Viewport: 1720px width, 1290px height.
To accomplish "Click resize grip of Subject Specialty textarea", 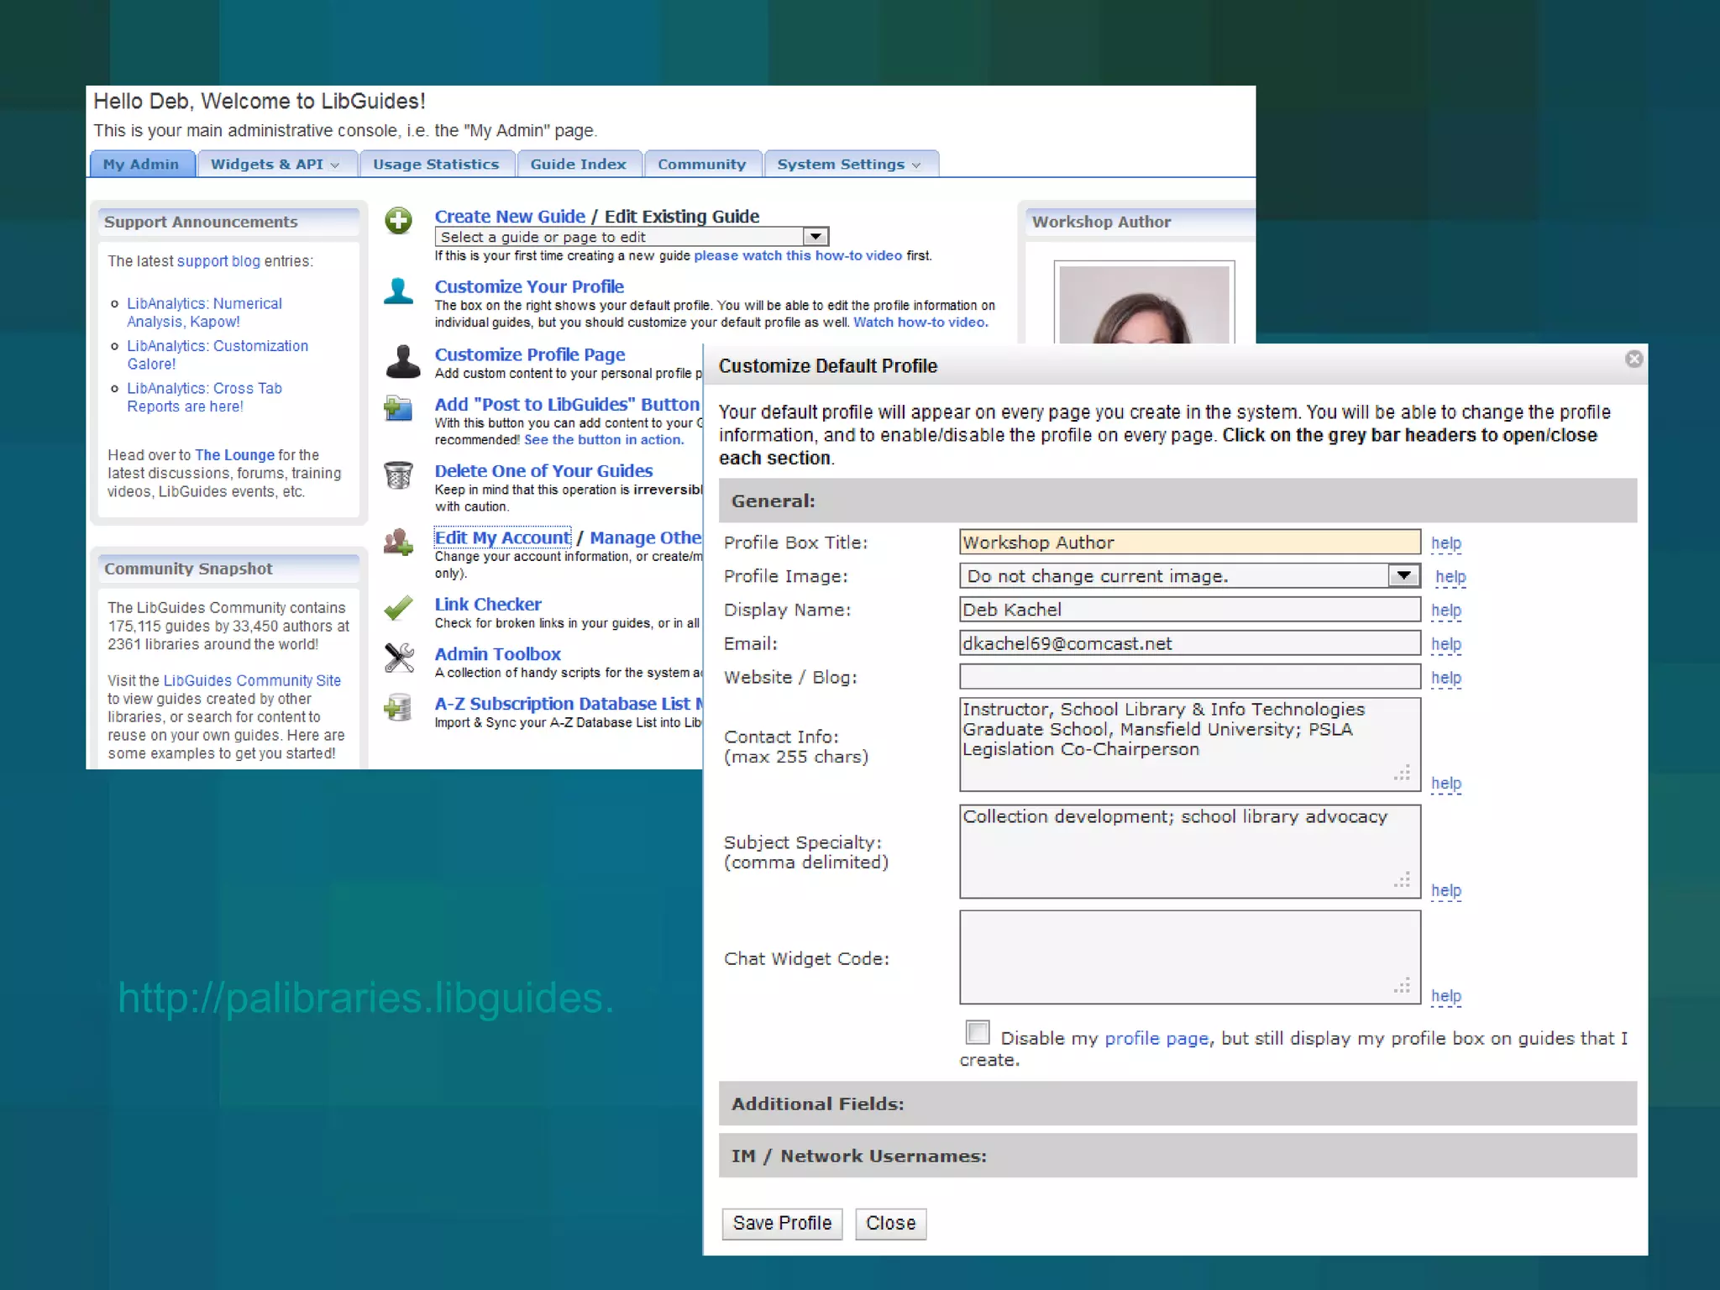I will [x=1402, y=880].
